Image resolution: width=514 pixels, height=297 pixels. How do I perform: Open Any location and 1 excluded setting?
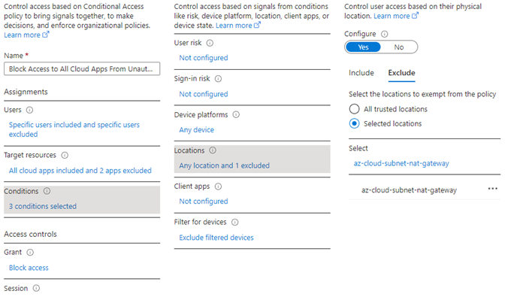[224, 165]
